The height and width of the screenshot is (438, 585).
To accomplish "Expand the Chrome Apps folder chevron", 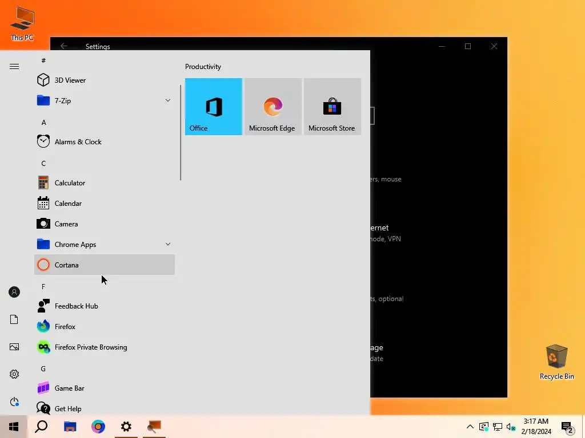I will pyautogui.click(x=168, y=244).
